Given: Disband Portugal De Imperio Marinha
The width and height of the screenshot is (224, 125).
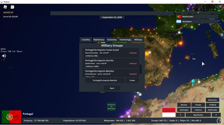Looking at the screenshot, I should (133, 74).
